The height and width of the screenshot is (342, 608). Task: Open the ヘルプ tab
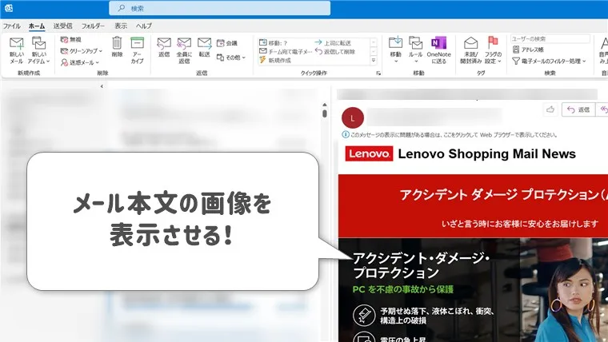(143, 26)
